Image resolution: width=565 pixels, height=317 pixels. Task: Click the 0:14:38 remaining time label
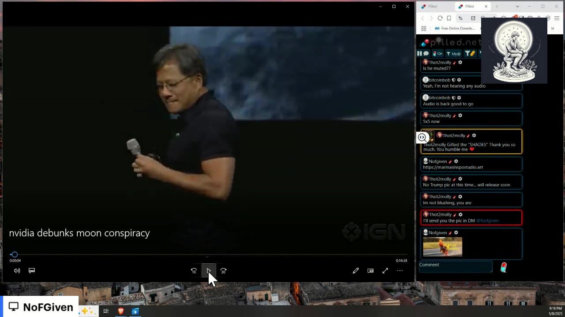pyautogui.click(x=401, y=261)
